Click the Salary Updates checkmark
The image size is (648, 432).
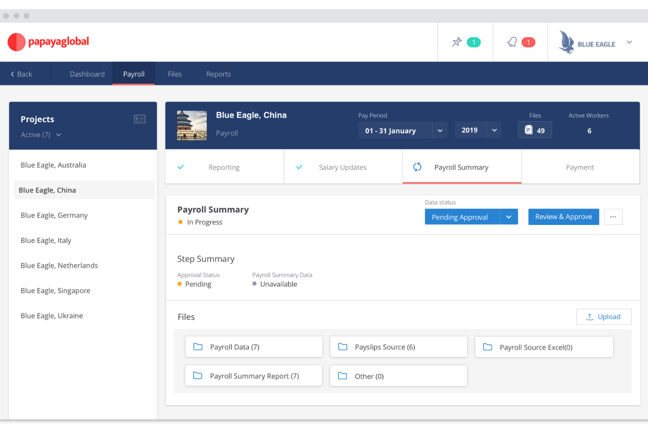click(299, 167)
